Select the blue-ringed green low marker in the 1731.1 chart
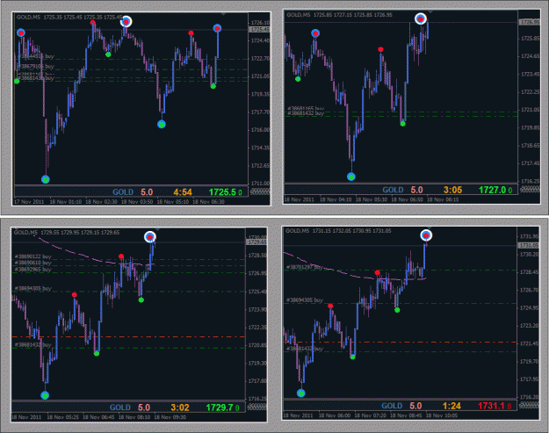This screenshot has width=549, height=433. (300, 393)
